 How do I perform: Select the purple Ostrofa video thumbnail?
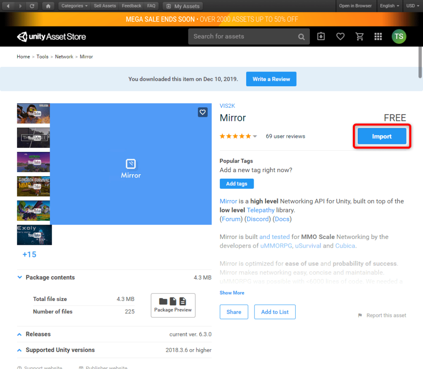pyautogui.click(x=33, y=162)
